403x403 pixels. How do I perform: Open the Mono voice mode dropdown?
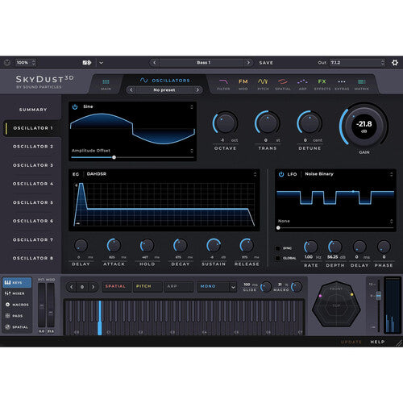(x=217, y=287)
